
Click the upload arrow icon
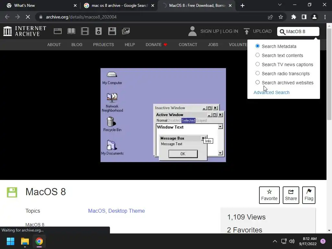coord(246,31)
